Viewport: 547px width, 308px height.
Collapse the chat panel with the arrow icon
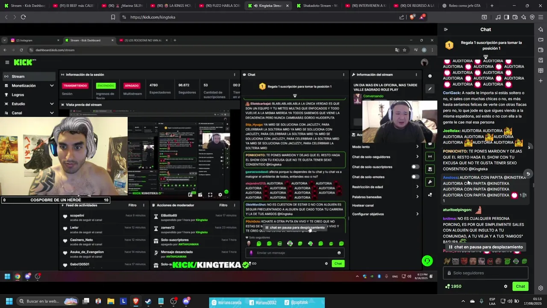tap(446, 30)
